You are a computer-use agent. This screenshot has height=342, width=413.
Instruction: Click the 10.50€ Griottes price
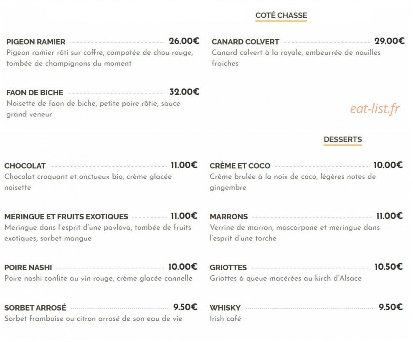pos(388,267)
